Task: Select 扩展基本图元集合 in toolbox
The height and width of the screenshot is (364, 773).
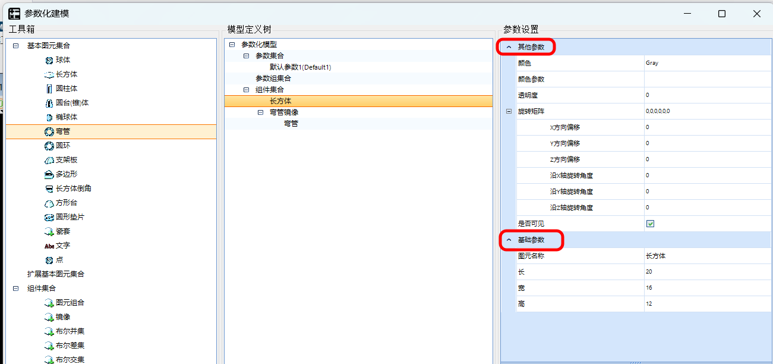Action: pos(56,274)
